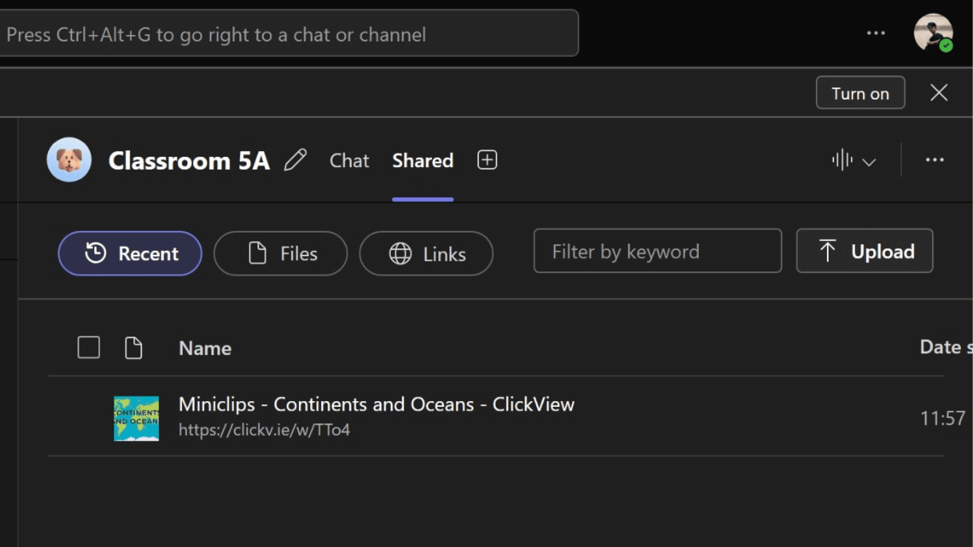Toggle the select-all checkbox
Image resolution: width=973 pixels, height=547 pixels.
coord(88,347)
